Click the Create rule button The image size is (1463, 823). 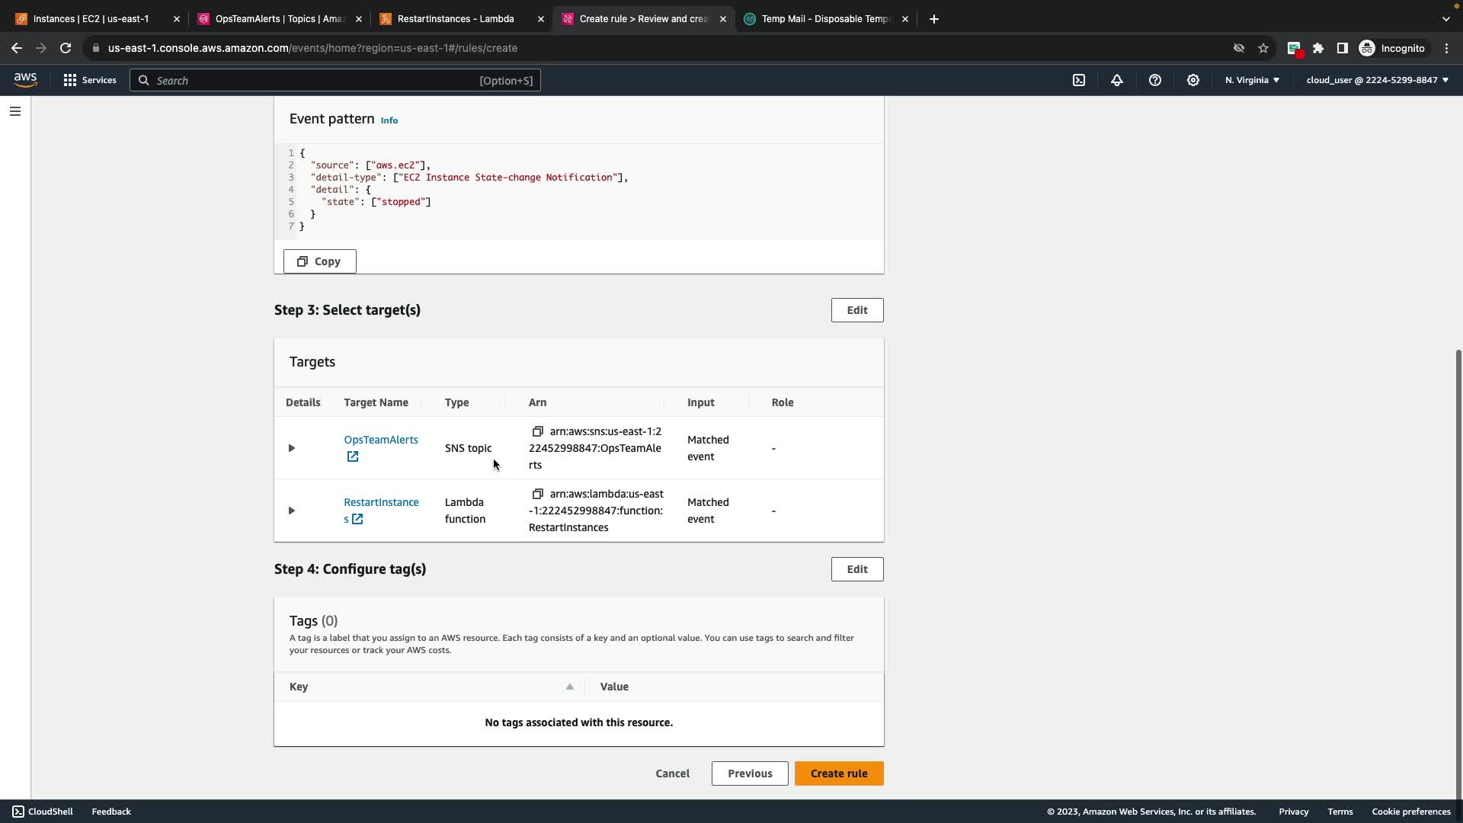[x=838, y=773]
